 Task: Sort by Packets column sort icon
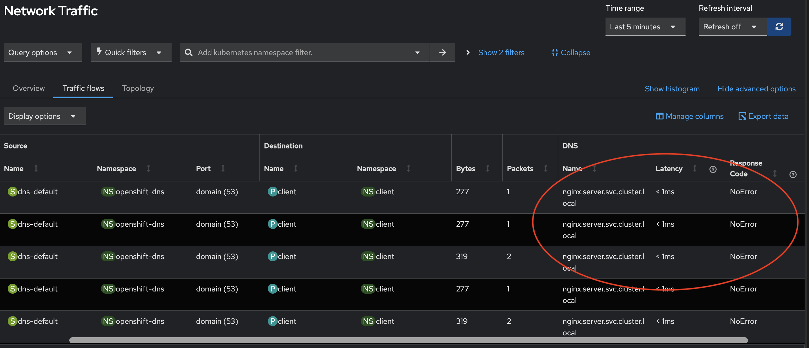[546, 168]
